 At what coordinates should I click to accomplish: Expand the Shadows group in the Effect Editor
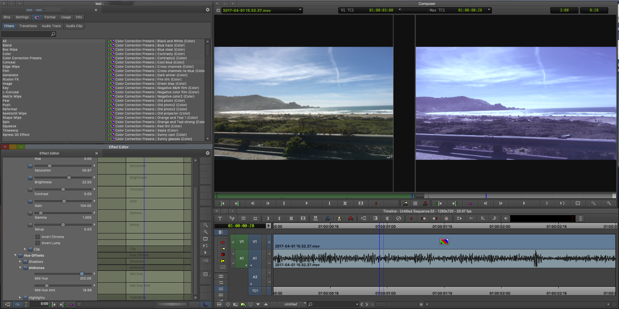click(x=20, y=262)
